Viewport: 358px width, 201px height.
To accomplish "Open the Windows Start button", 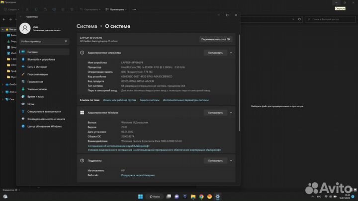I will (x=140, y=197).
